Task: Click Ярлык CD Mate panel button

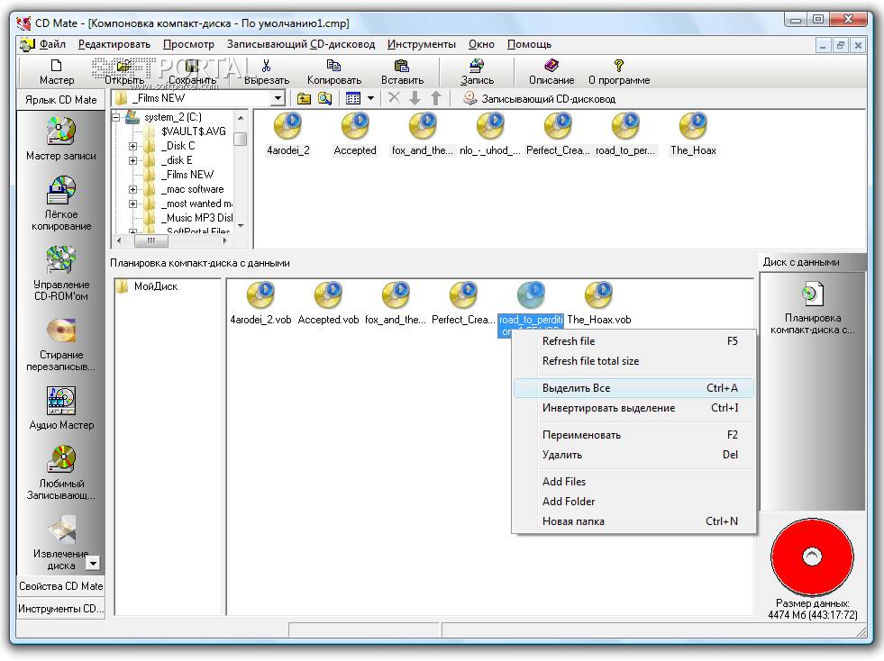Action: 61,100
